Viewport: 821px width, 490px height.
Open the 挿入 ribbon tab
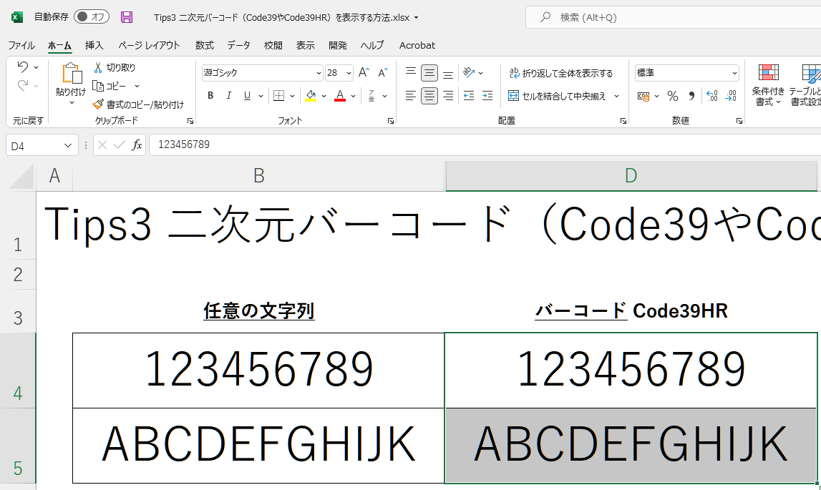[94, 45]
